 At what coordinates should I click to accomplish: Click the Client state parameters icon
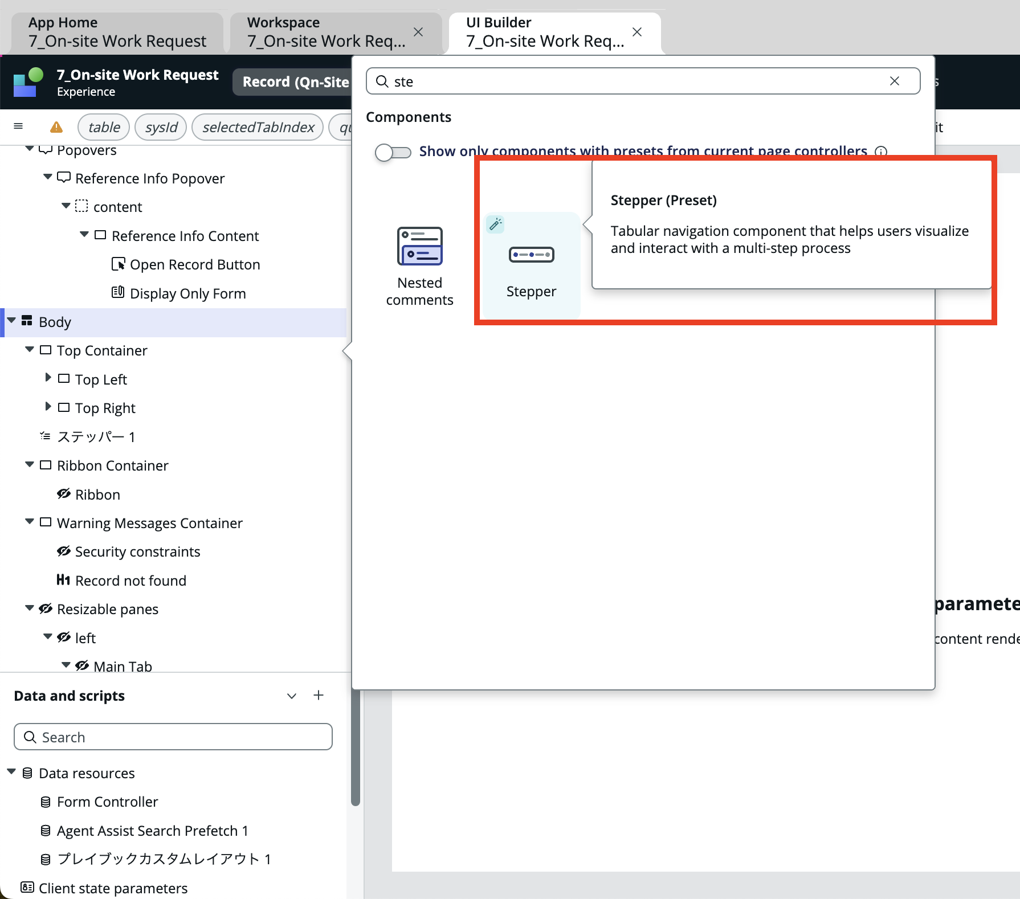27,887
